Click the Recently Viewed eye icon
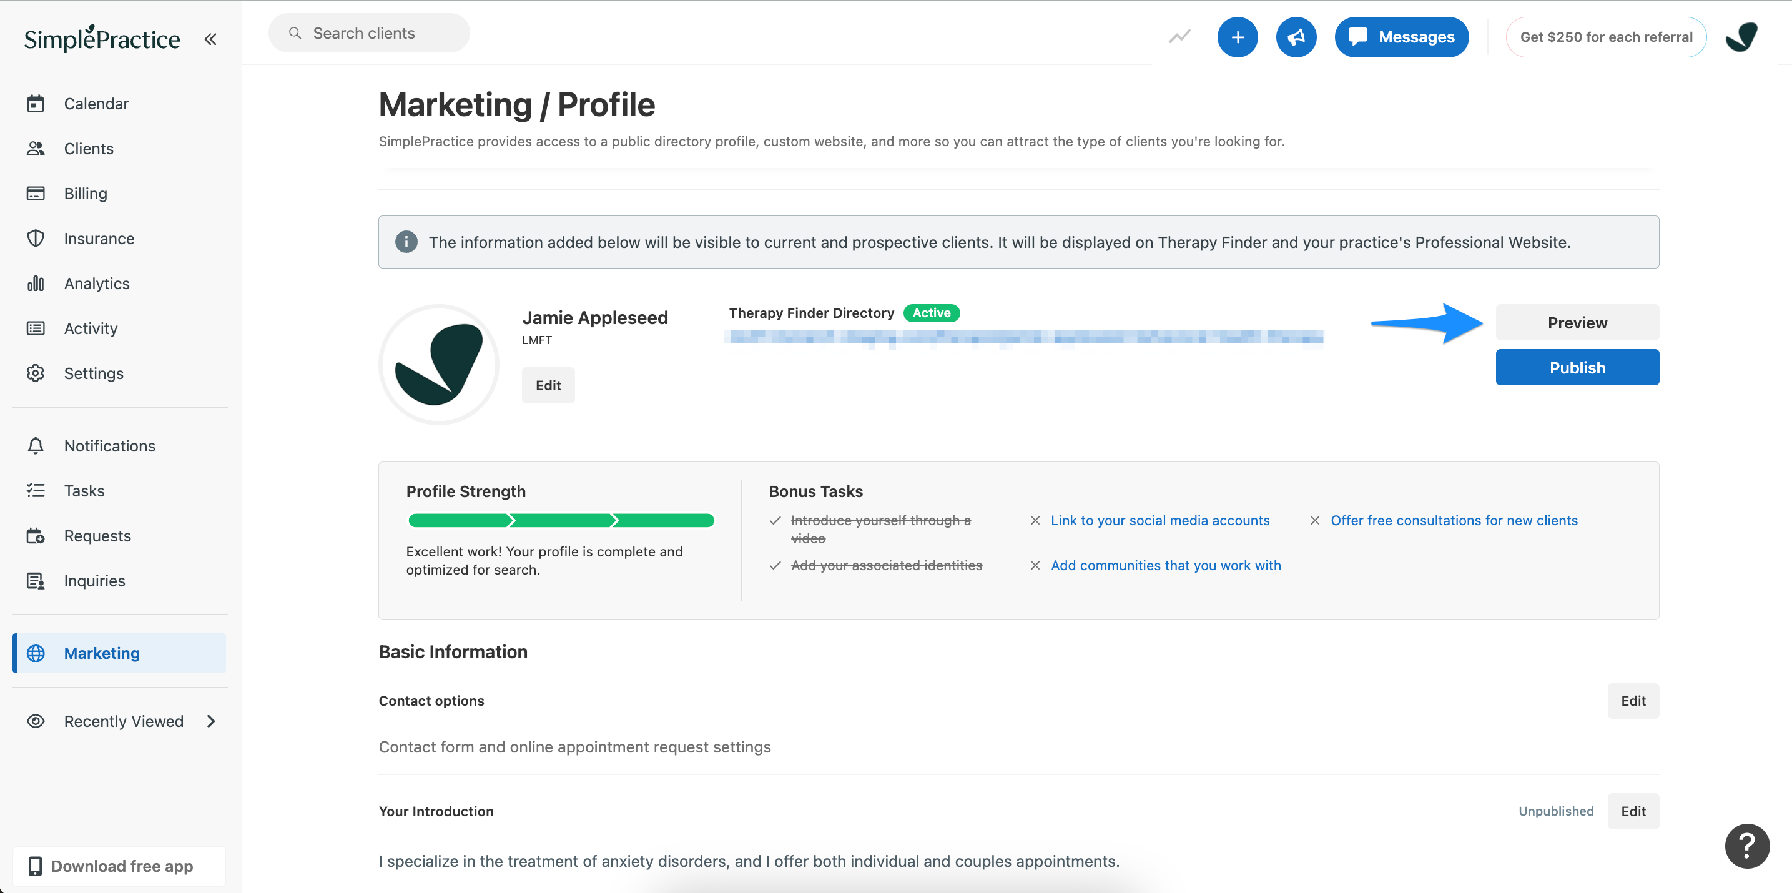Screen dimensions: 1792x893 pos(36,721)
